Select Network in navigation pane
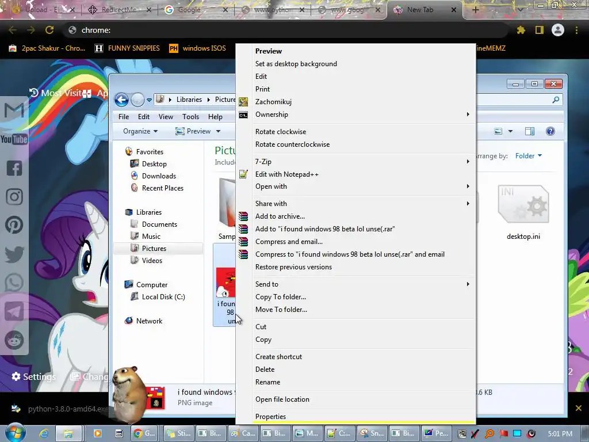Viewport: 589px width, 442px height. [149, 321]
